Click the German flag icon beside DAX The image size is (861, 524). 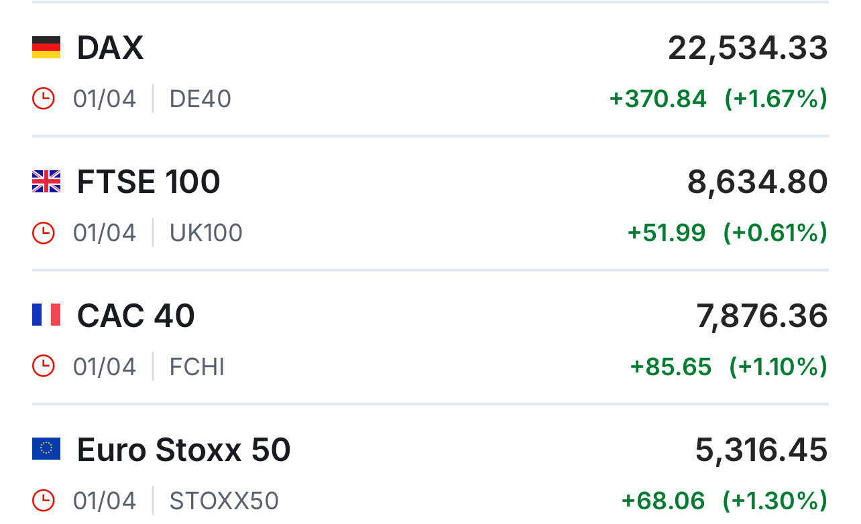pos(46,48)
